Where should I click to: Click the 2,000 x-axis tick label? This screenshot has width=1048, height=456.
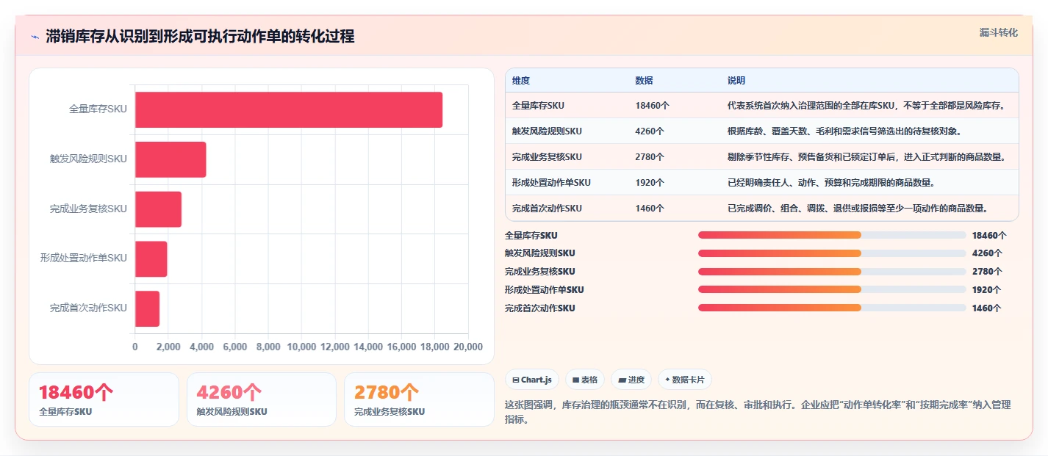tap(168, 347)
